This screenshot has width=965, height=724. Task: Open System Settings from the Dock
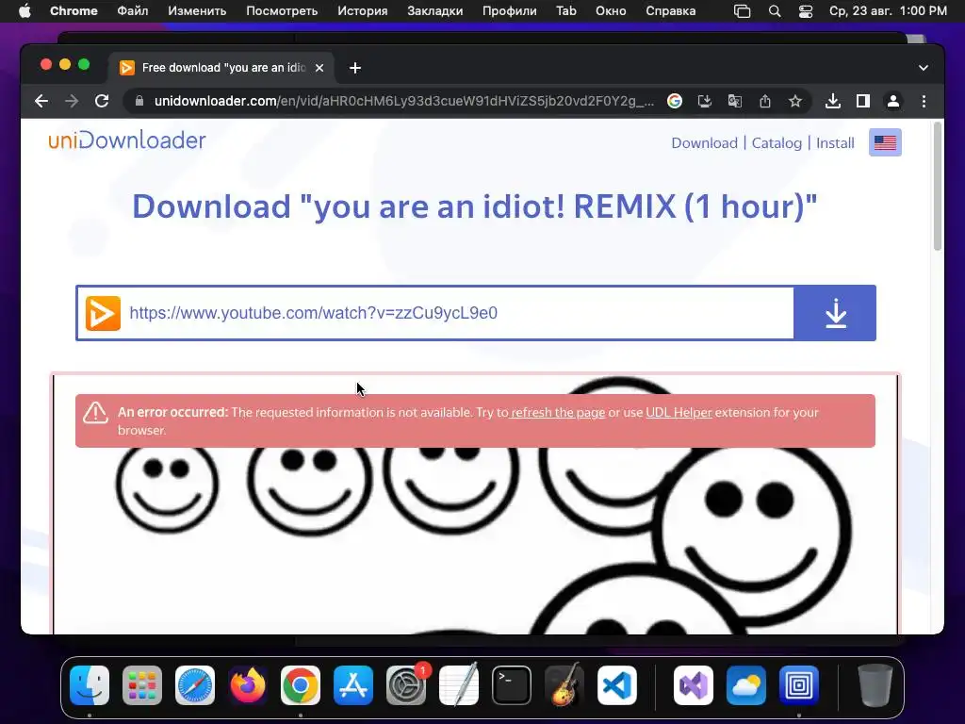click(406, 685)
